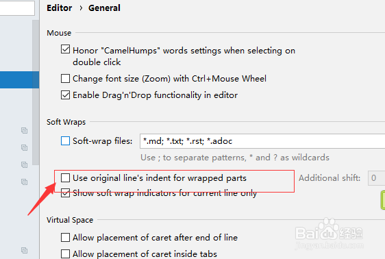Screen dimensions: 385x259
Task: Click the topmost project-level copy icon in sidebar
Action: click(x=24, y=130)
